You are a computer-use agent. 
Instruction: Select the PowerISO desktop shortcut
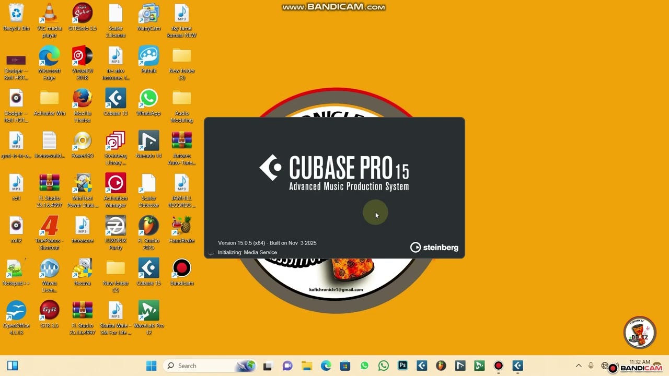tap(82, 145)
